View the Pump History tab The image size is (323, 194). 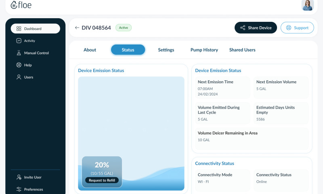tap(204, 50)
